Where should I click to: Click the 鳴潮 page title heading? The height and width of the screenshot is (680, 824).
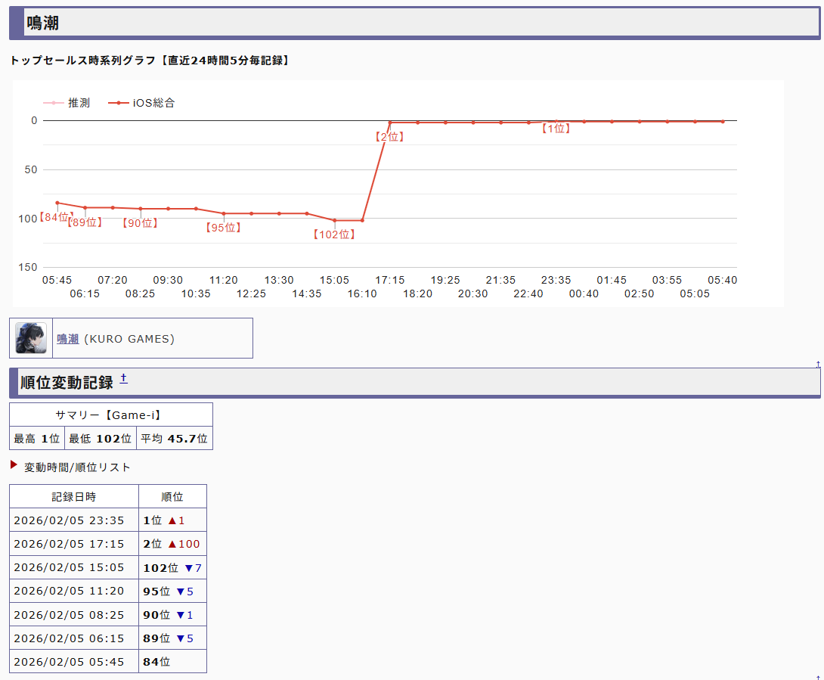click(x=43, y=23)
